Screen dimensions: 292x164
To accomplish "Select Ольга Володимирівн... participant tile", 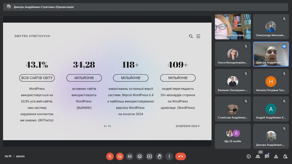I will point(233,54).
